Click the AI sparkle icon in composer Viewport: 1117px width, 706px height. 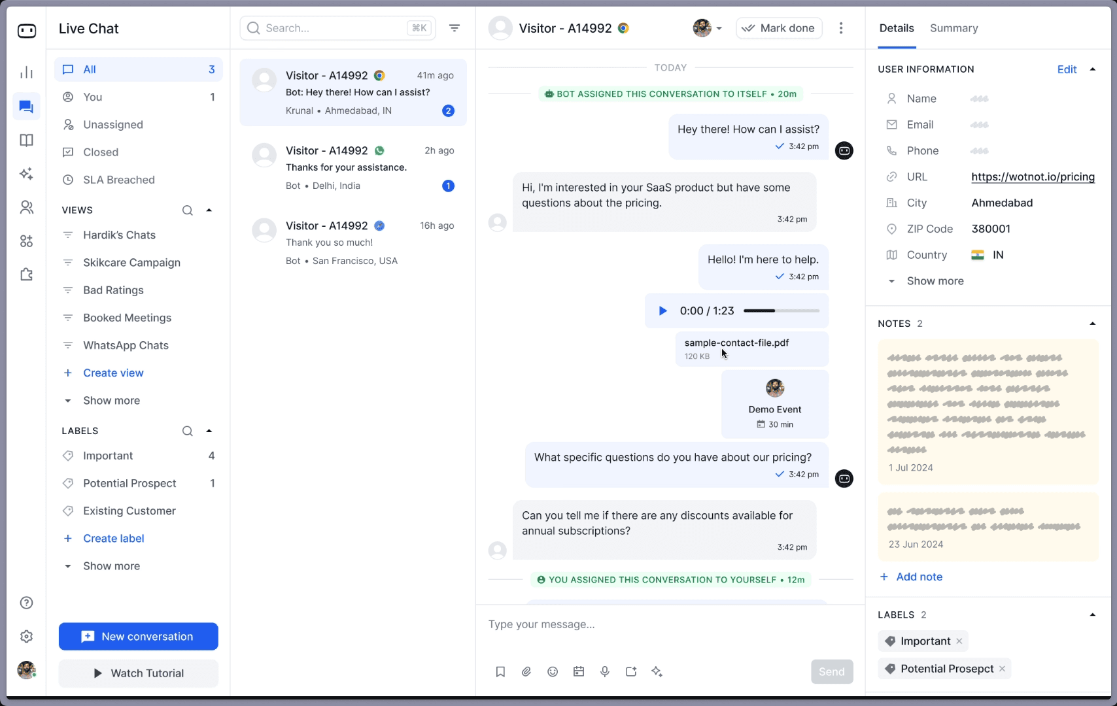pyautogui.click(x=657, y=671)
